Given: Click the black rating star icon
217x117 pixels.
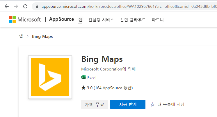Looking at the screenshot, I should (83, 88).
